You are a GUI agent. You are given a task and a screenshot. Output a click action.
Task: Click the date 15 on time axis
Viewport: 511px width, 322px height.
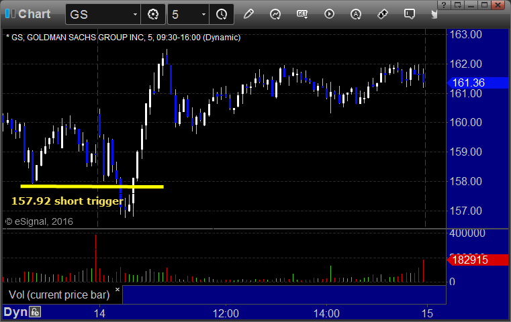[427, 313]
